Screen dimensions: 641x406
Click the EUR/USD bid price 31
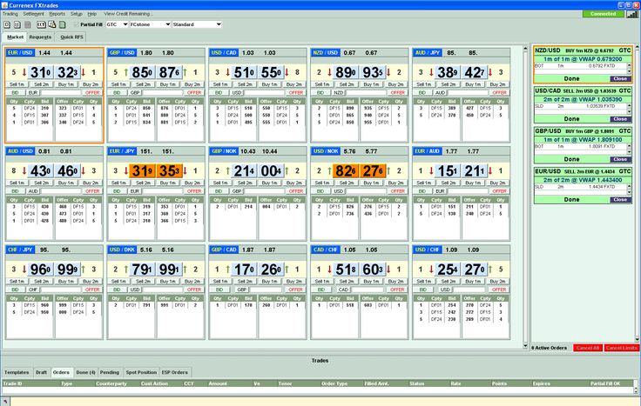click(40, 73)
